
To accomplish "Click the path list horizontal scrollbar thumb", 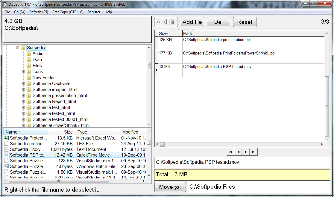I will [x=162, y=144].
